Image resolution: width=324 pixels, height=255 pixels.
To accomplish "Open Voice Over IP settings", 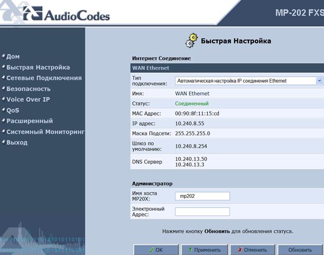I will (28, 100).
